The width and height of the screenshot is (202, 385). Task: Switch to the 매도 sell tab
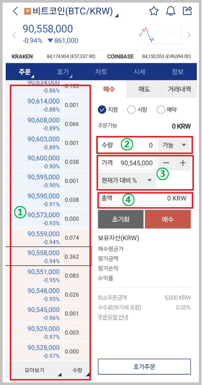[144, 89]
